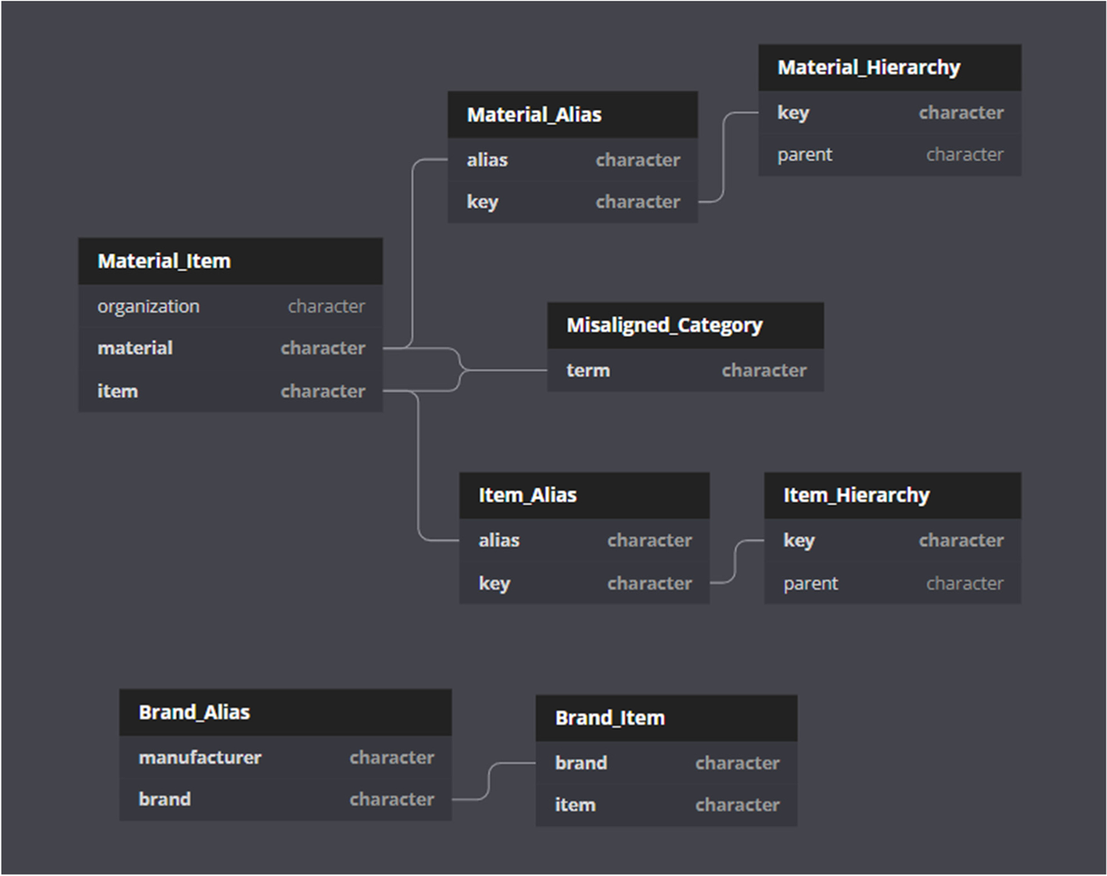This screenshot has height=876, width=1107.
Task: Select the manufacturer field in Brand_Alias
Action: pyautogui.click(x=285, y=756)
